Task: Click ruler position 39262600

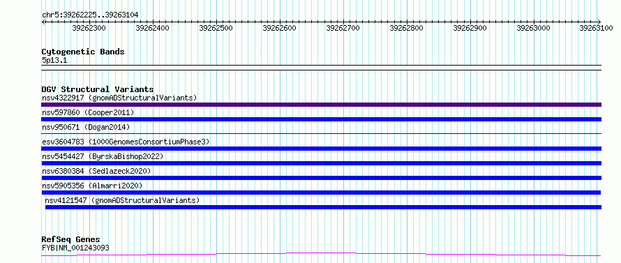Action: (280, 28)
